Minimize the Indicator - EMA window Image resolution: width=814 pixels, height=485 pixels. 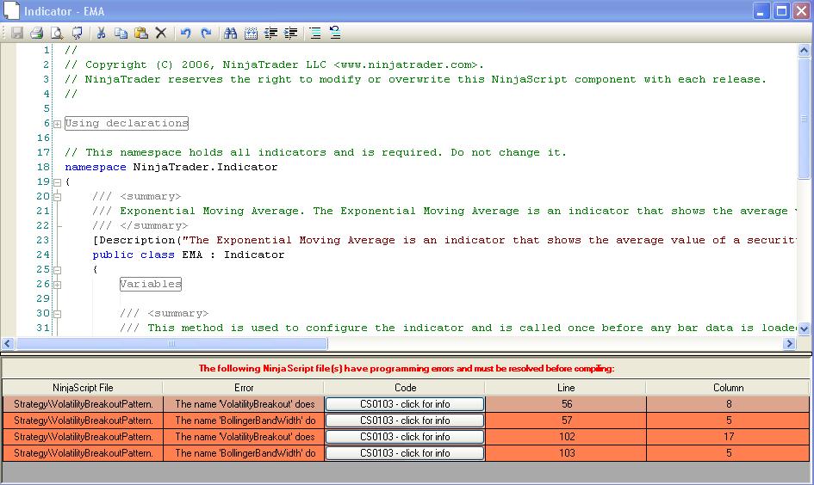coord(761,11)
